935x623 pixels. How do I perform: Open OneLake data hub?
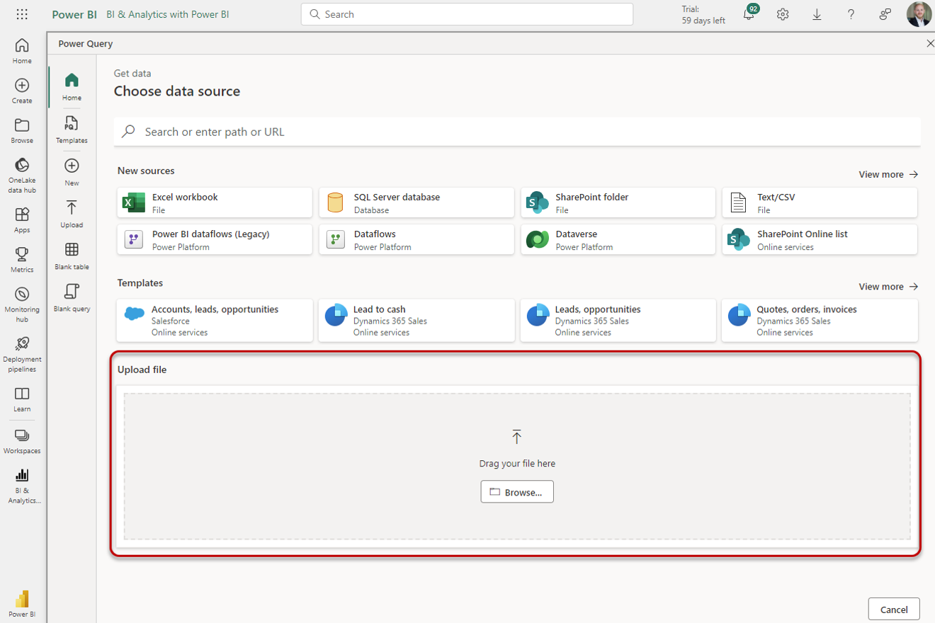click(22, 175)
